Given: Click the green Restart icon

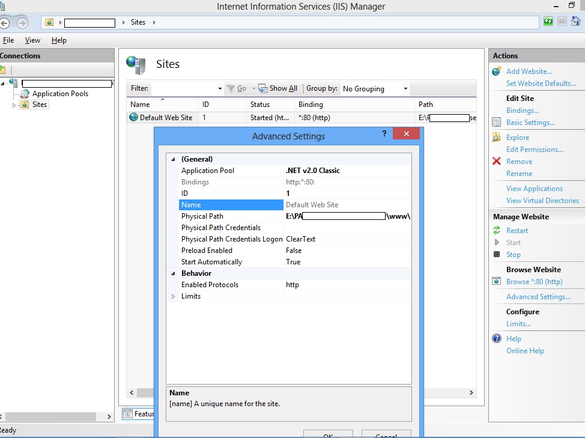Looking at the screenshot, I should point(496,231).
